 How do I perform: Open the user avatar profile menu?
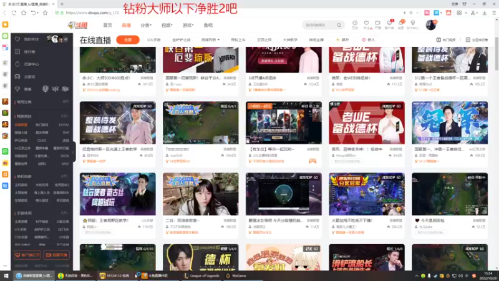(431, 25)
